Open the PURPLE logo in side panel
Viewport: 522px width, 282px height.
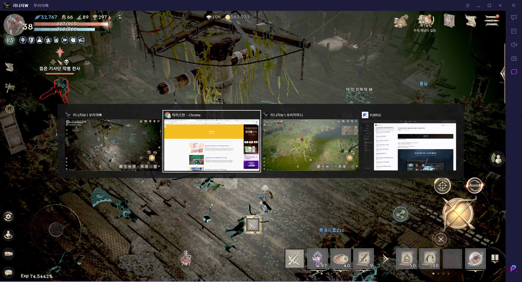click(514, 268)
